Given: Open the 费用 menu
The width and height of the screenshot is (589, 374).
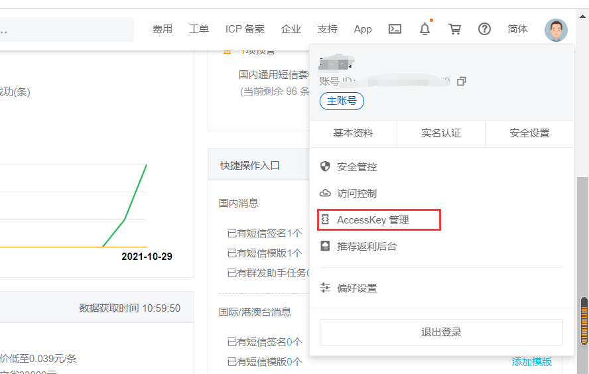Looking at the screenshot, I should 163,29.
